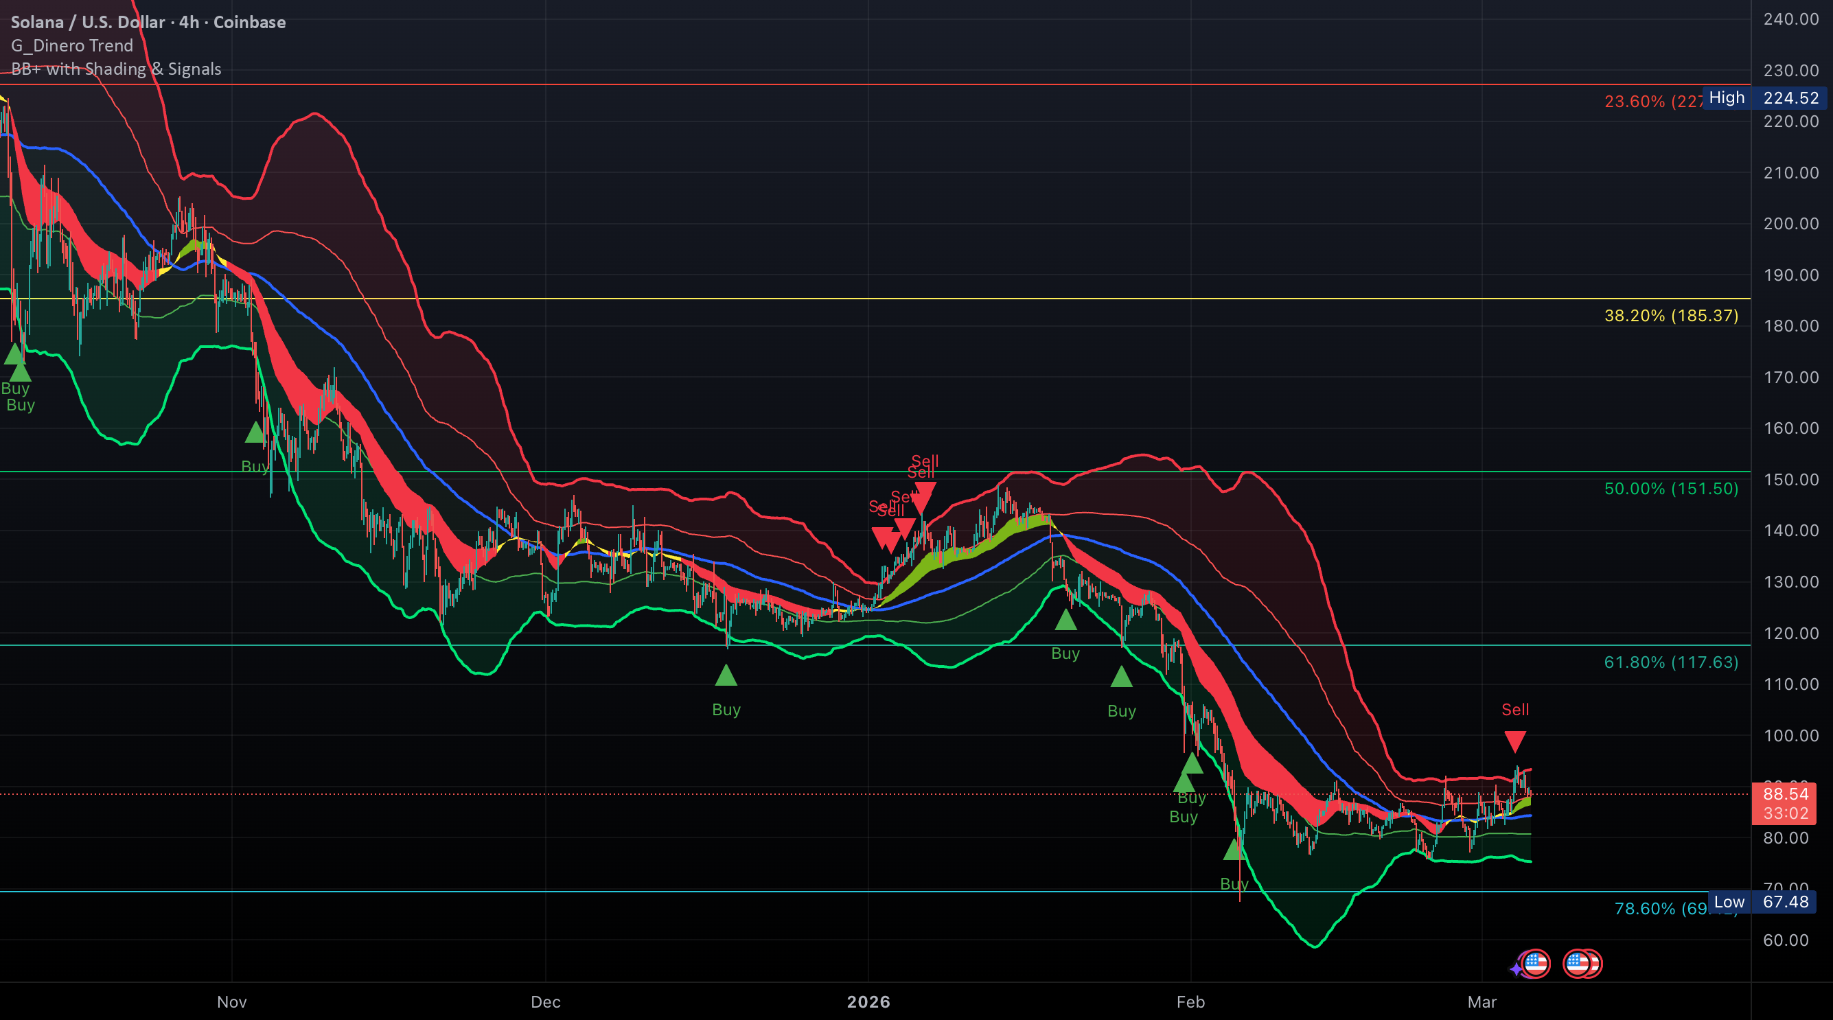Click the 61.80% (117.63) Fibonacci label
Screen dimensions: 1833x1020
(x=1671, y=662)
